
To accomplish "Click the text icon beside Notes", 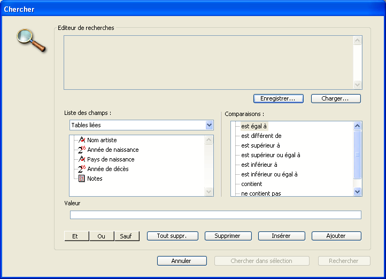I will pyautogui.click(x=82, y=179).
